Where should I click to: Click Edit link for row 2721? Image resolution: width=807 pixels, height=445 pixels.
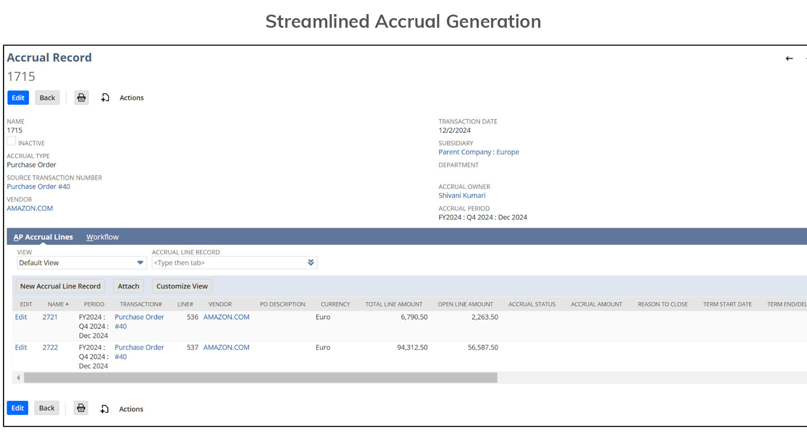[x=21, y=317]
